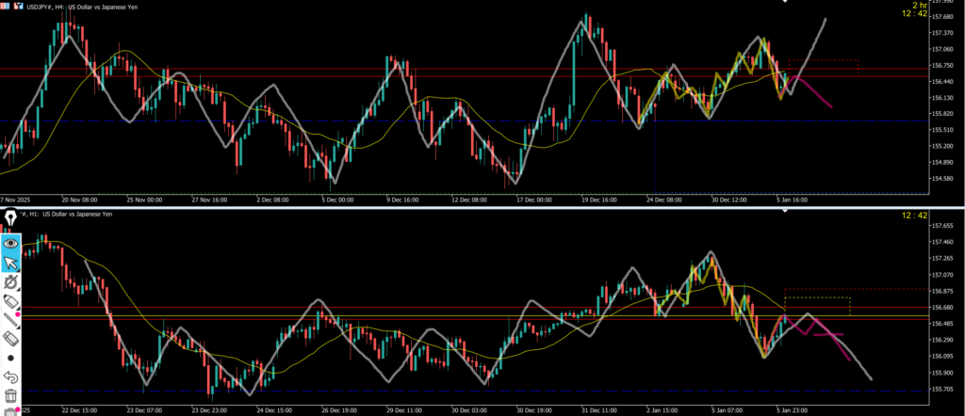Viewport: 965px width, 416px height.
Task: Toggle the crossed-out compass snap tool
Action: pos(11,282)
